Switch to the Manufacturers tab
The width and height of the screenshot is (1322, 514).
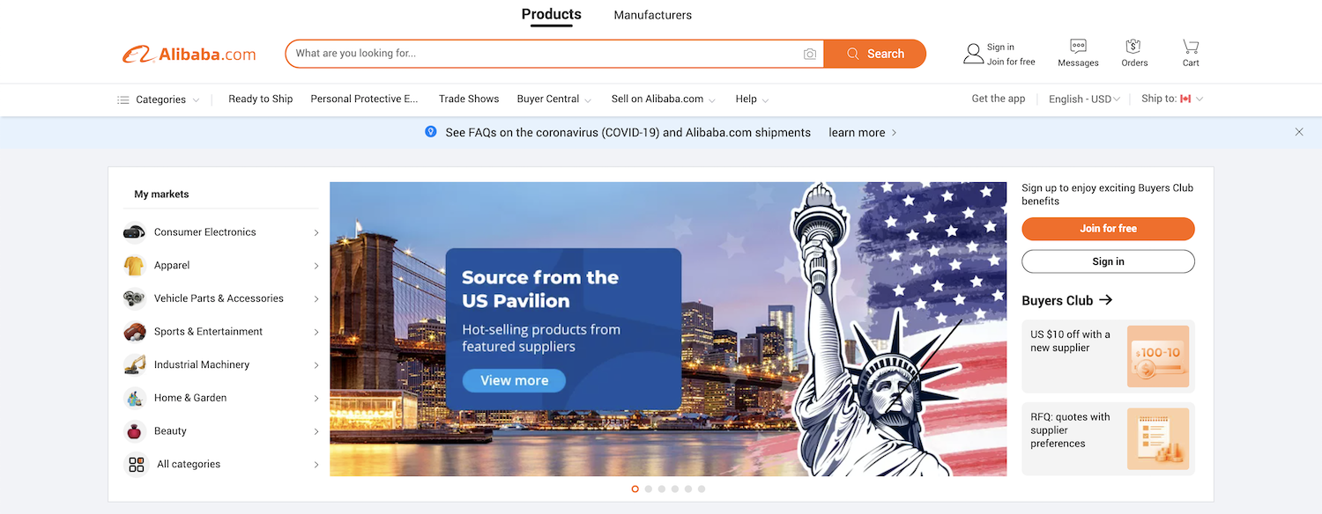click(x=653, y=15)
